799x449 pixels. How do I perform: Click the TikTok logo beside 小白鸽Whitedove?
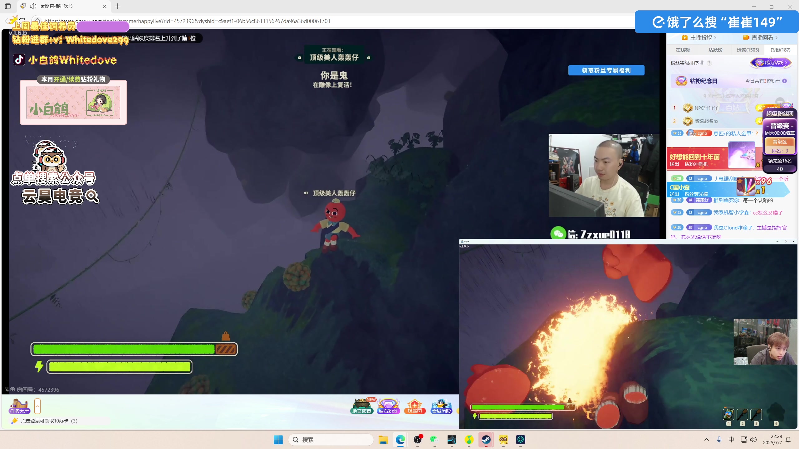coord(19,59)
